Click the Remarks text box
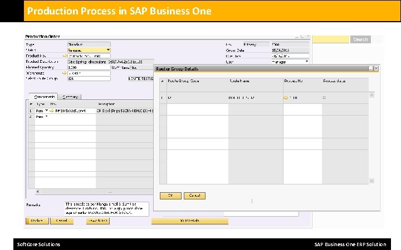 [x=106, y=209]
